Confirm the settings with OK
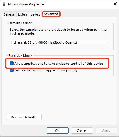The width and height of the screenshot is (119, 137). click(57, 131)
